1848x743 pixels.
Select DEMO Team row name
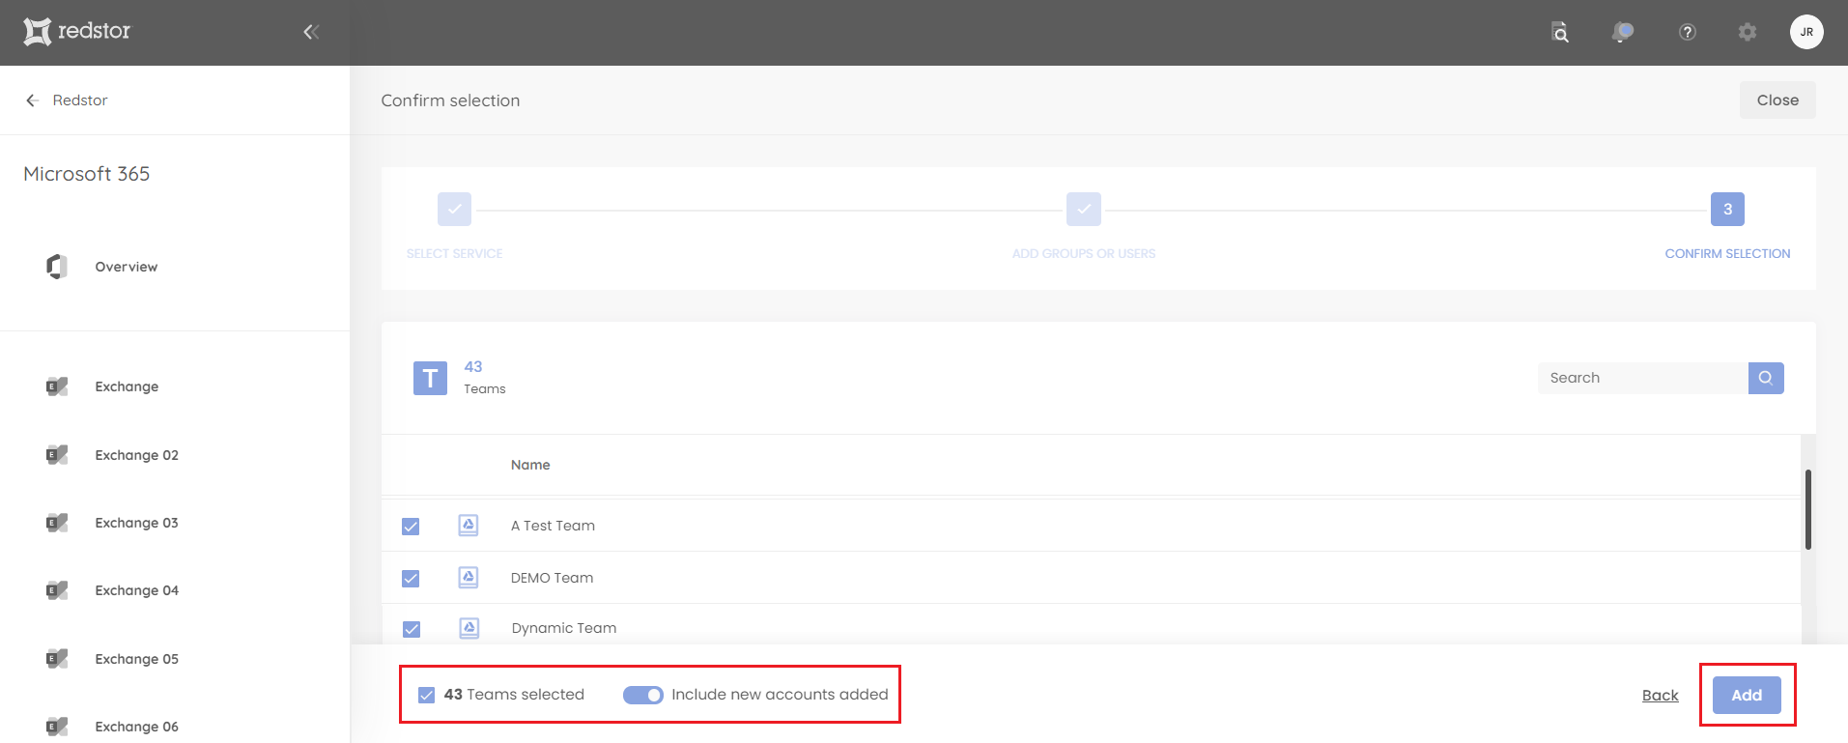pos(552,578)
